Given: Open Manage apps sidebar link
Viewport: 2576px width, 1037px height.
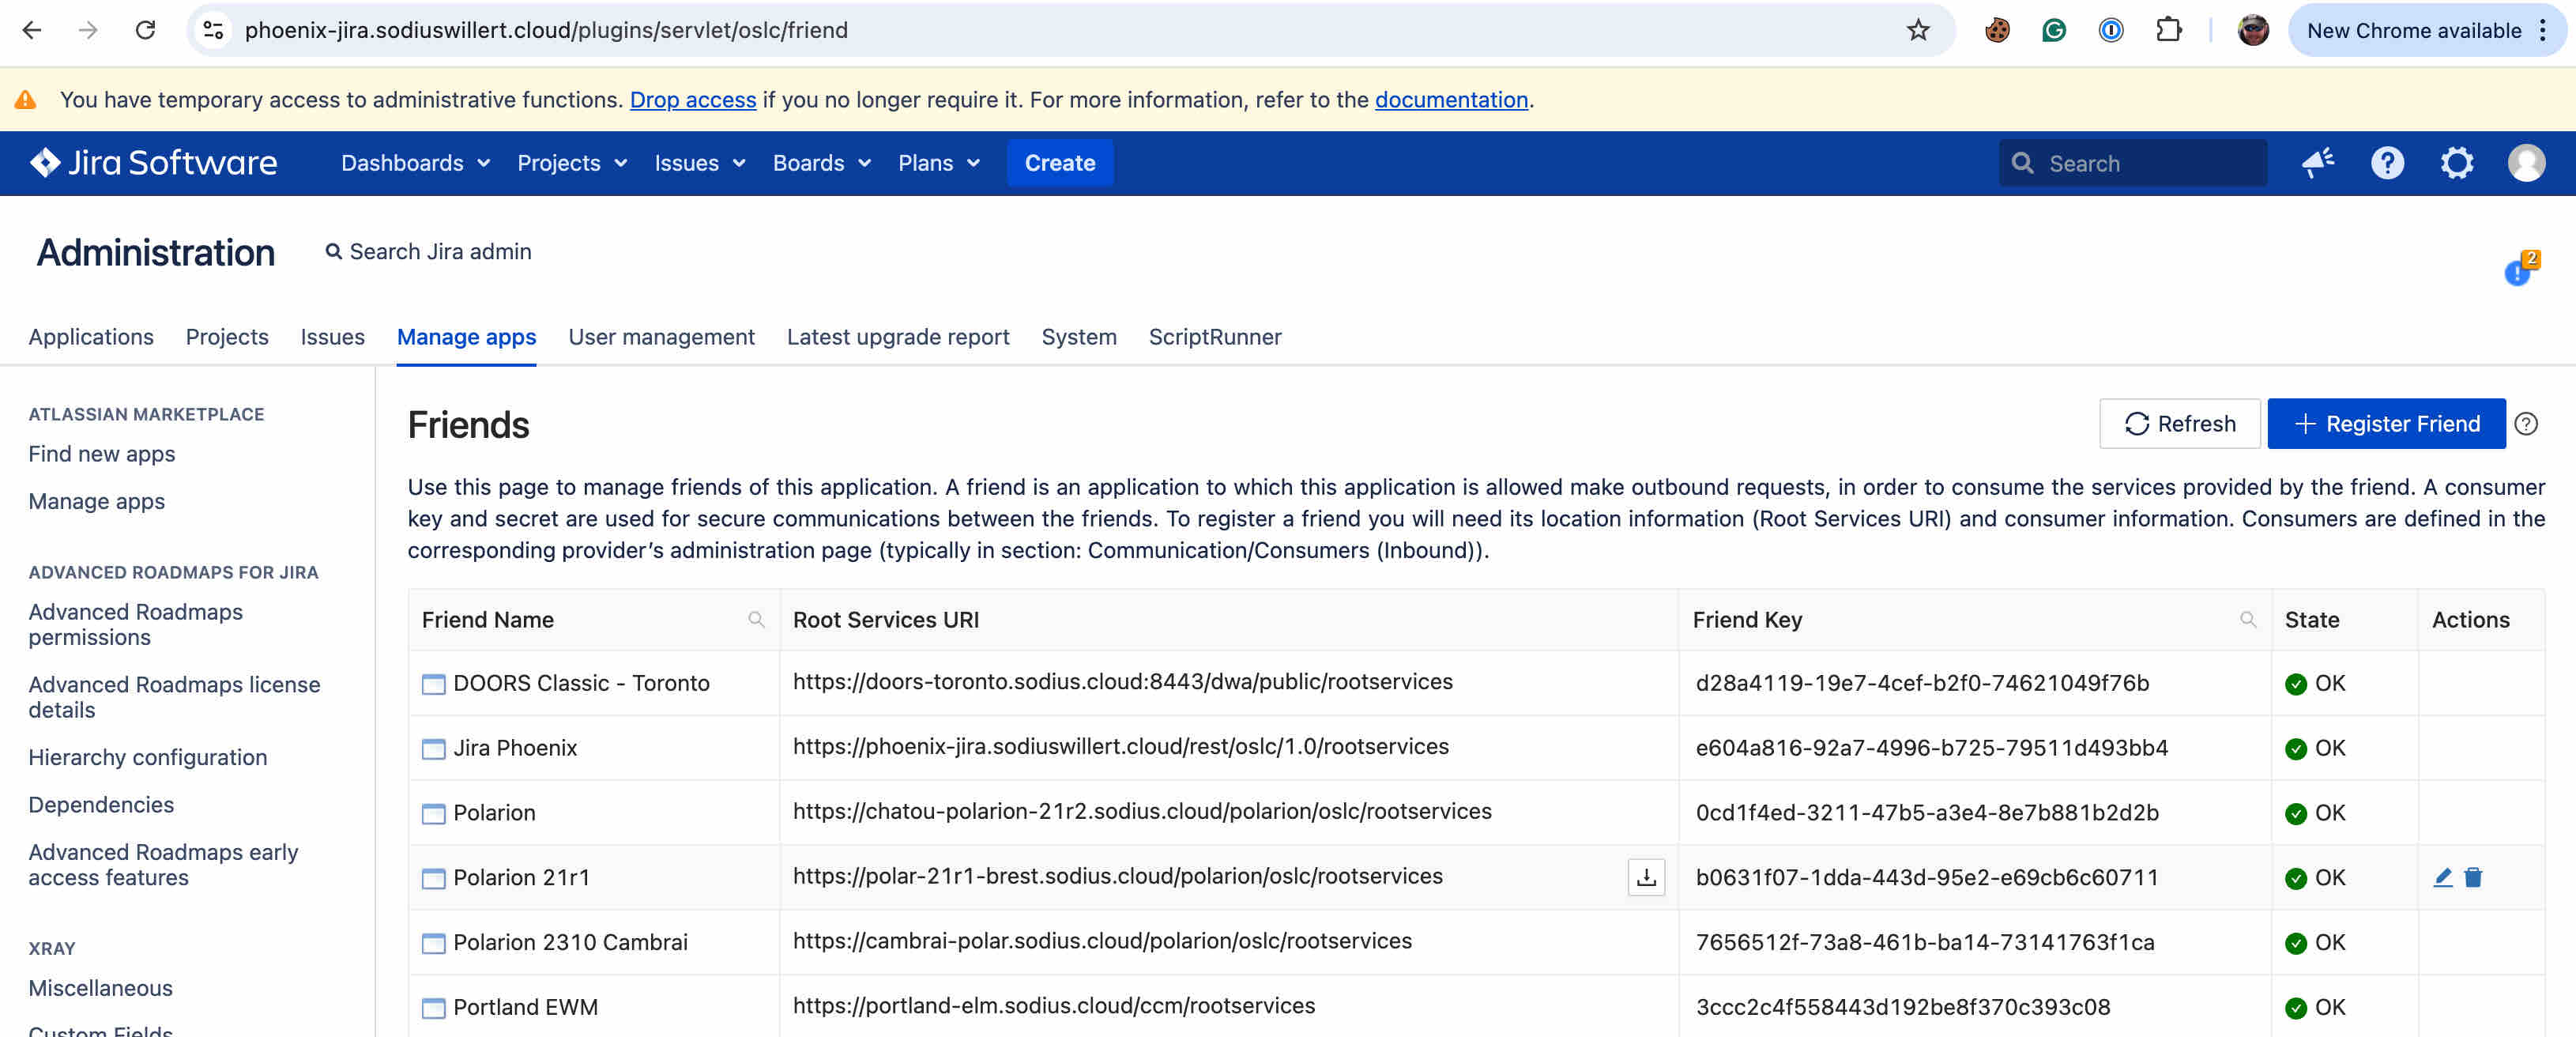Looking at the screenshot, I should pyautogui.click(x=96, y=501).
